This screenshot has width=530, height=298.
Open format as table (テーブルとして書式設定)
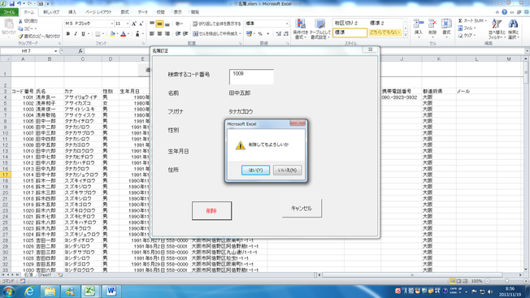[319, 29]
